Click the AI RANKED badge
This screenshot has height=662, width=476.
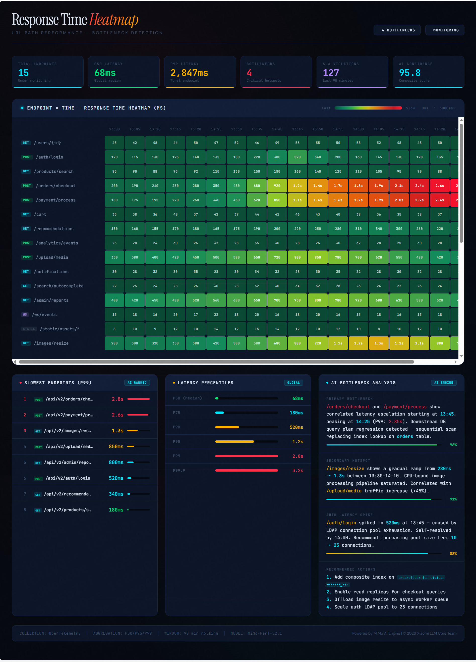coord(137,383)
